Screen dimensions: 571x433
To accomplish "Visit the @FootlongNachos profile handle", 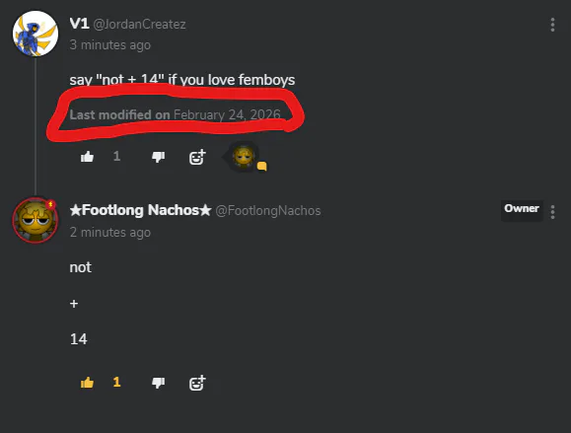I will point(268,211).
